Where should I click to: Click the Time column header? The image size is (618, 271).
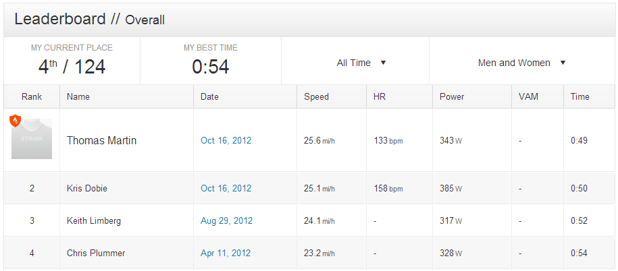point(580,96)
